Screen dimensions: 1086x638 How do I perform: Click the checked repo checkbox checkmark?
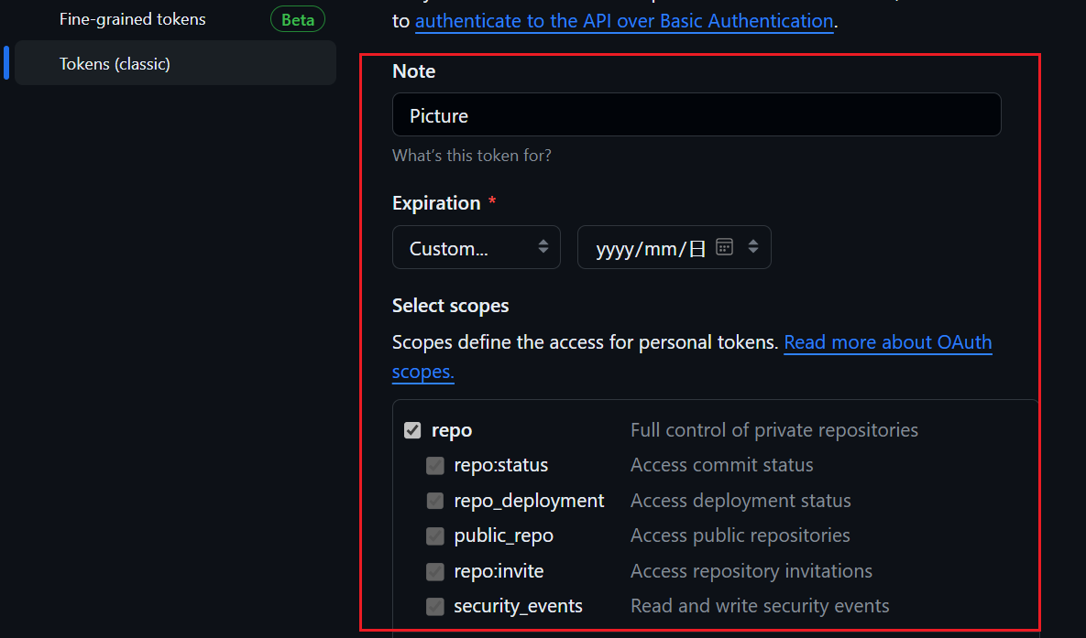click(412, 429)
